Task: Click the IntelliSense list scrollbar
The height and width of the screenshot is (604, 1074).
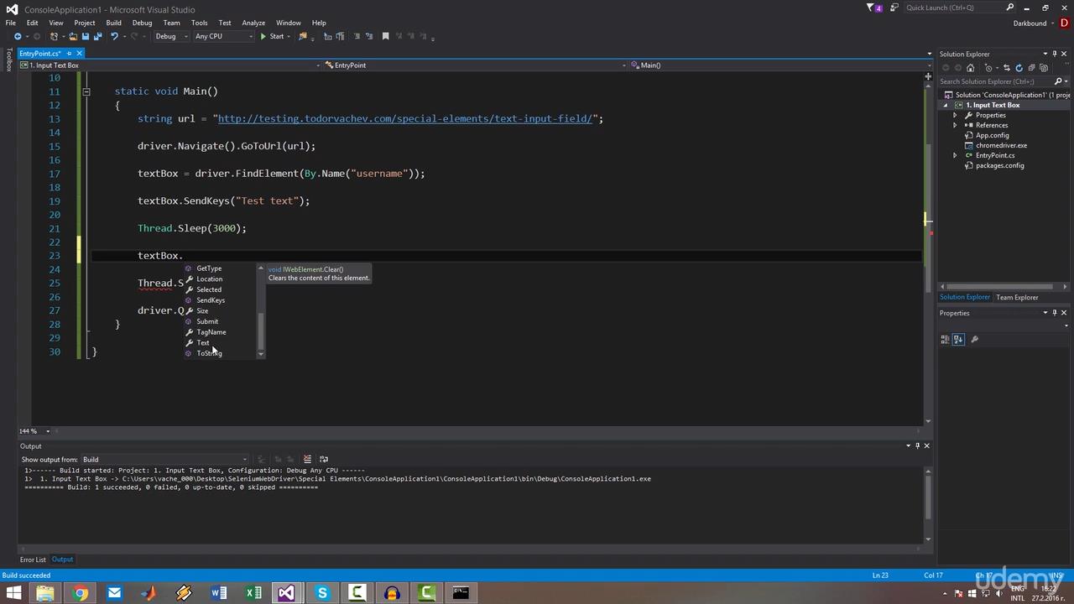Action: 260,331
